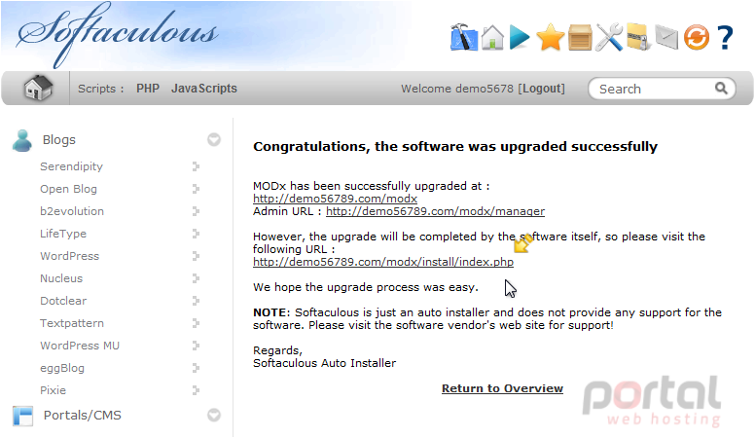Click the Portals/CMS category icon
The image size is (755, 438).
[x=22, y=417]
